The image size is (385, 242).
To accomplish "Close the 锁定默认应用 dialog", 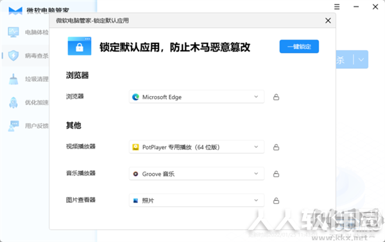I will click(328, 20).
